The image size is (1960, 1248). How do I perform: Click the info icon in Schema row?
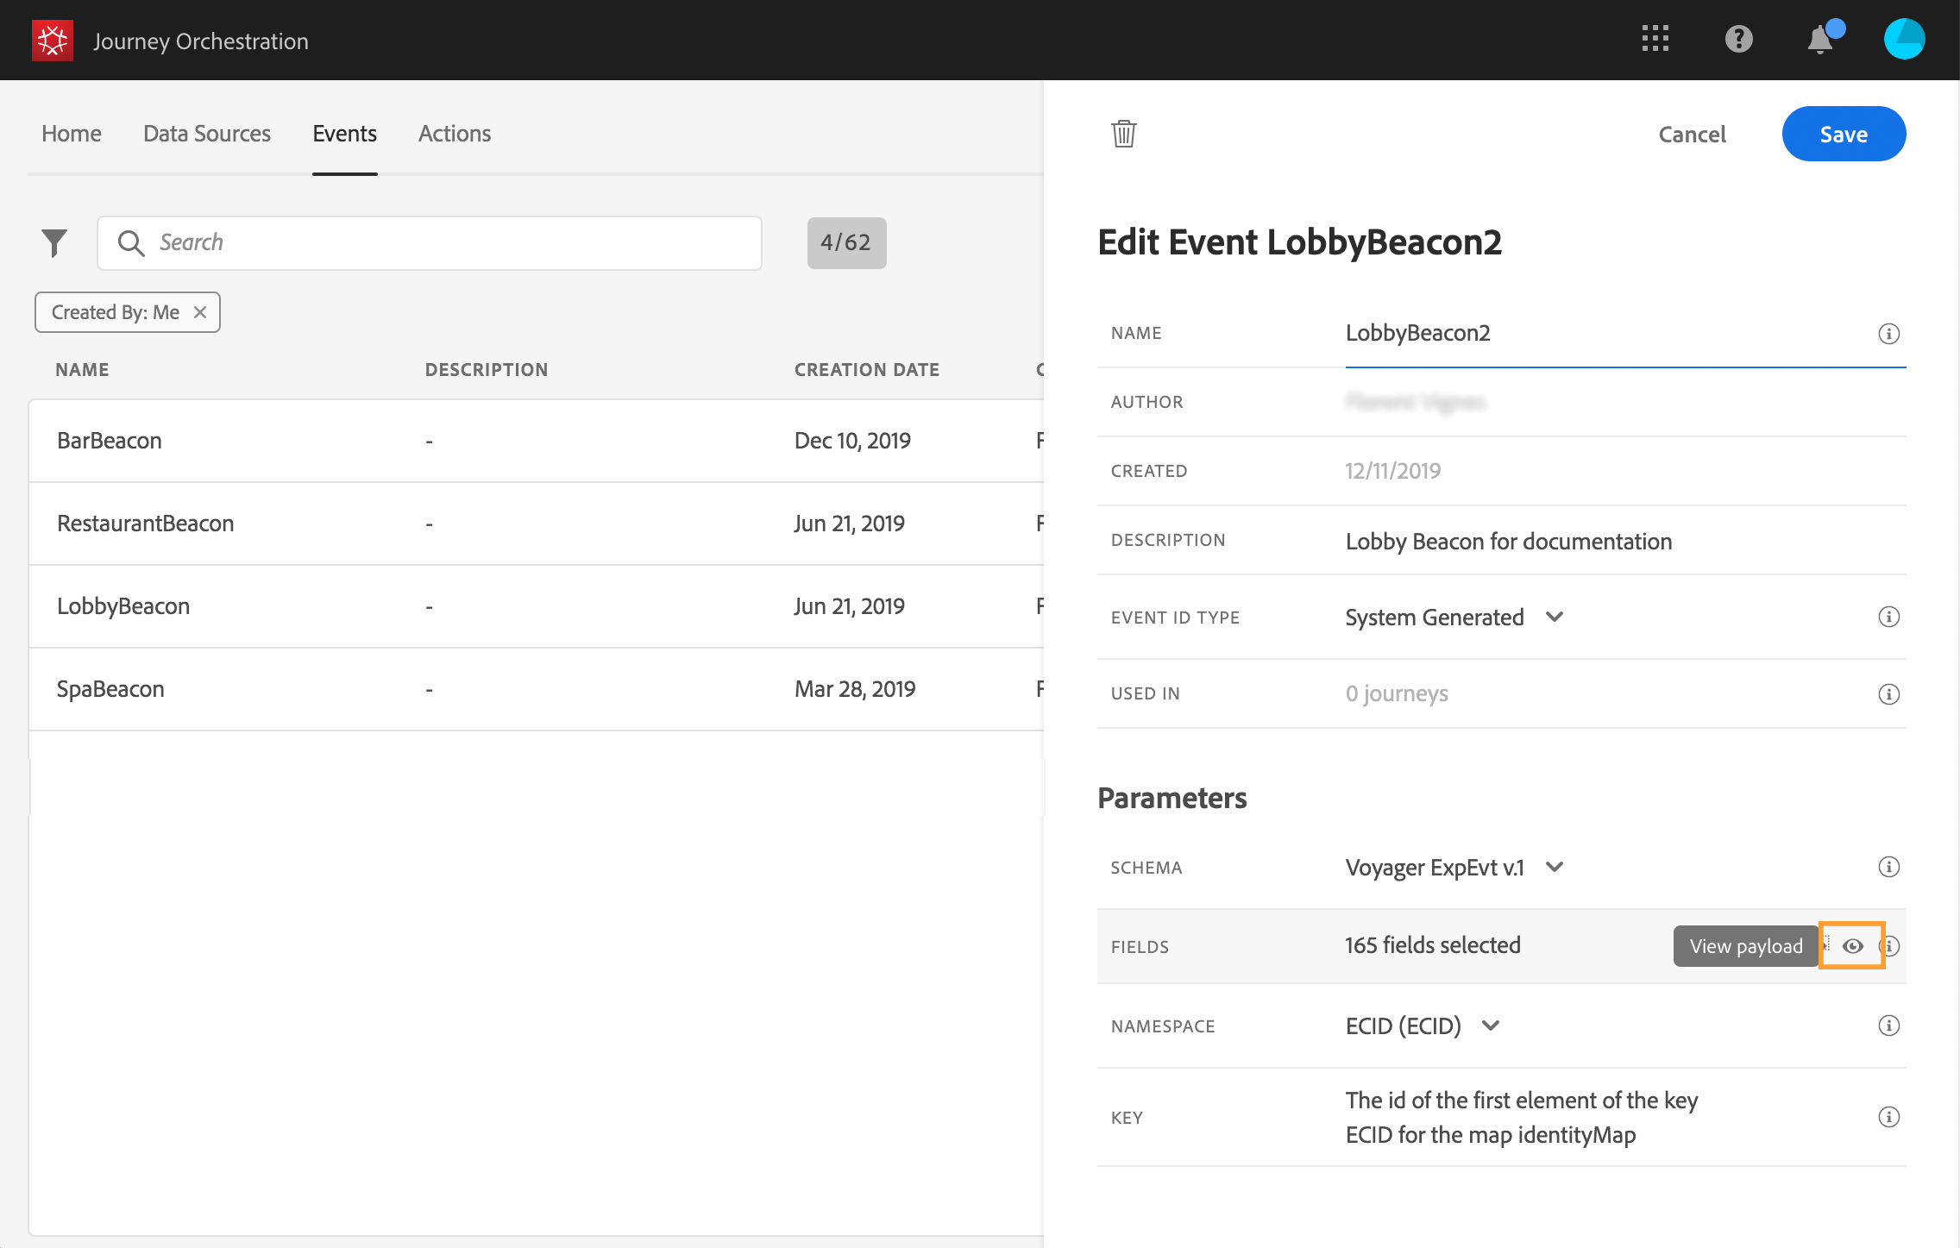pyautogui.click(x=1888, y=867)
